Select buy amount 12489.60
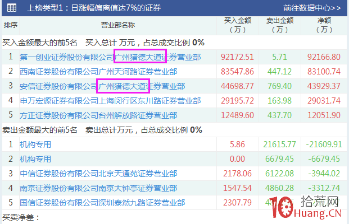This screenshot has height=224, width=349. pyautogui.click(x=237, y=115)
